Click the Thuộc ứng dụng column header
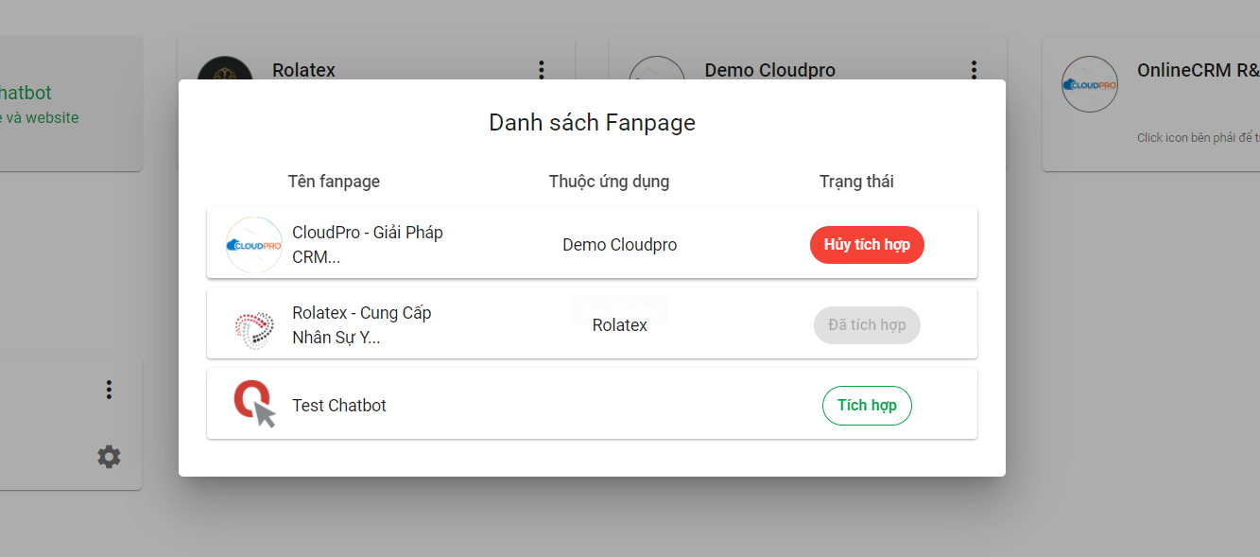Image resolution: width=1260 pixels, height=557 pixels. click(609, 182)
